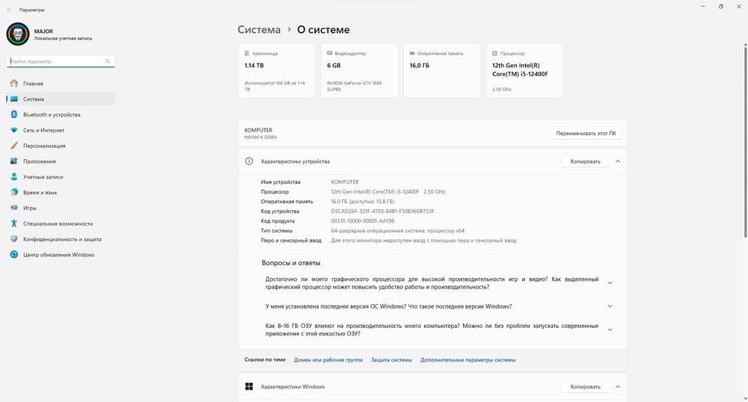Click the Home (Главная) house icon
748x402 pixels.
[x=13, y=84]
